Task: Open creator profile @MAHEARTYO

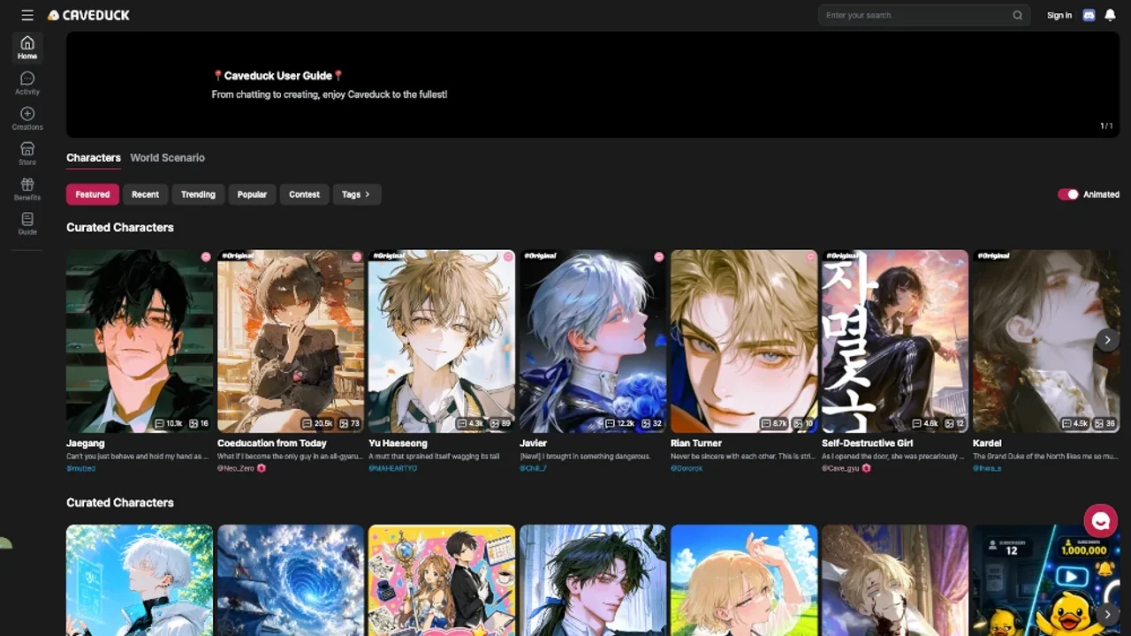Action: 392,468
